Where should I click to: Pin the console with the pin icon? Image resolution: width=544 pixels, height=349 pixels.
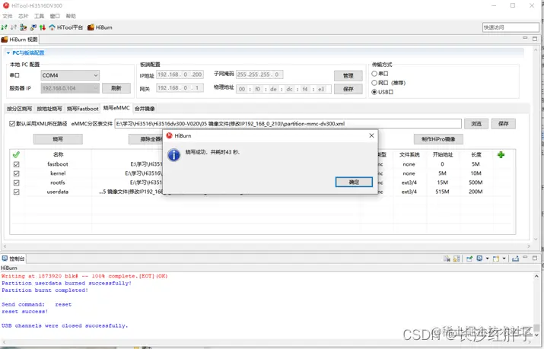(469, 259)
